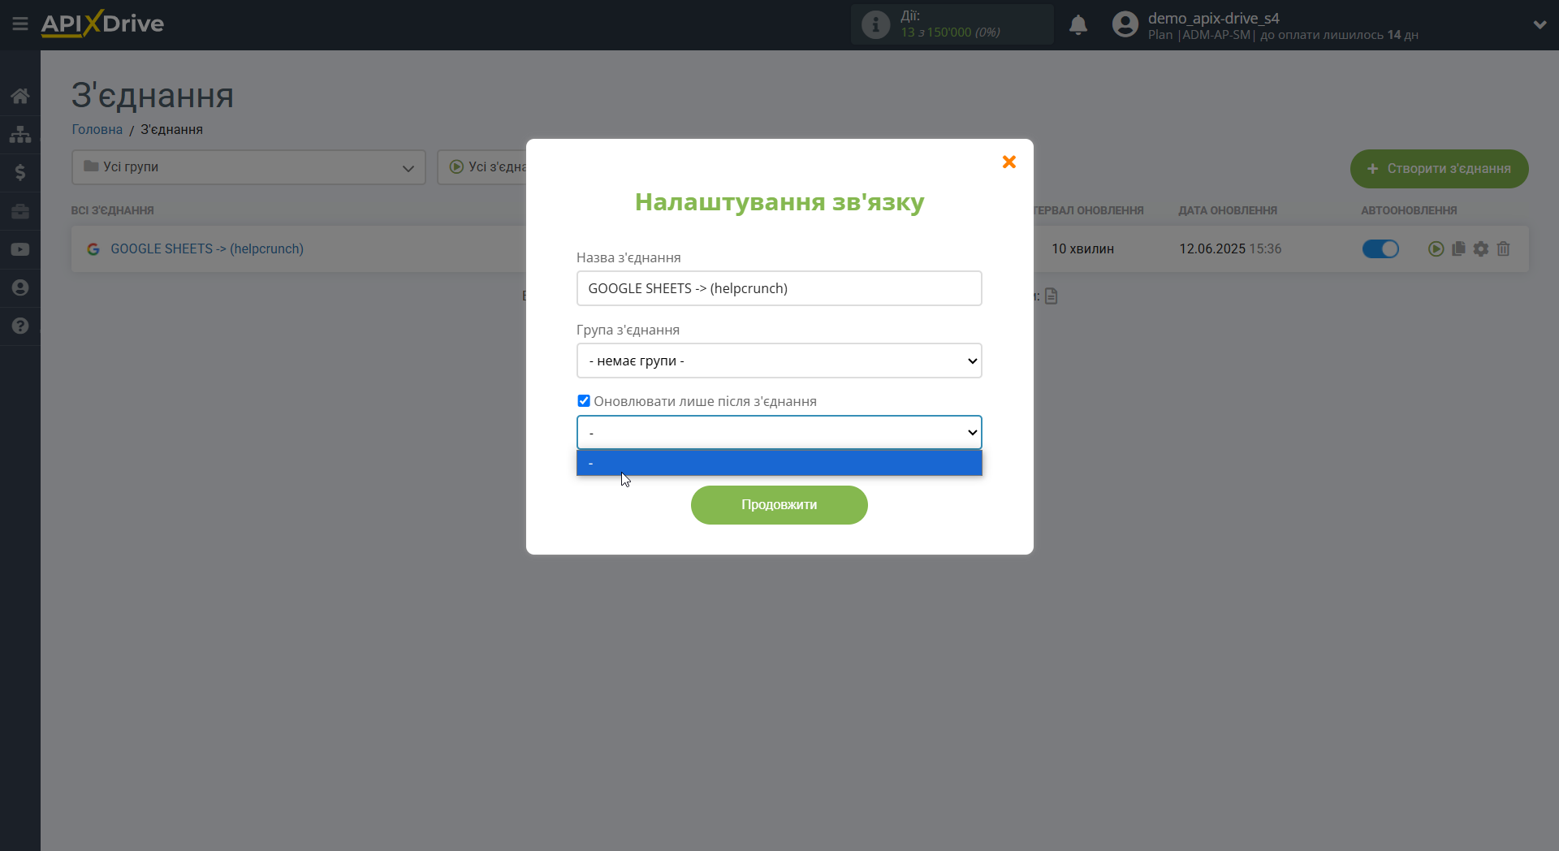This screenshot has height=851, width=1559.
Task: Click the 10 хвилин interval value
Action: coord(1083,249)
